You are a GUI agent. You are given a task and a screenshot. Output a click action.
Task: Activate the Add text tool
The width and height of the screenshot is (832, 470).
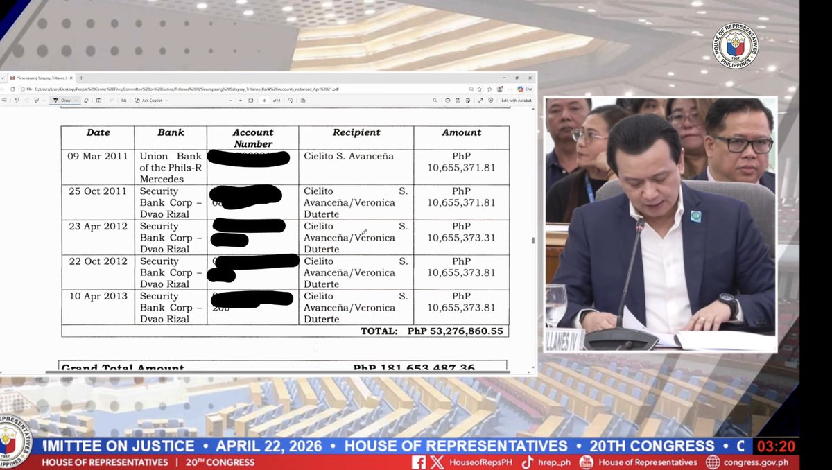[98, 100]
